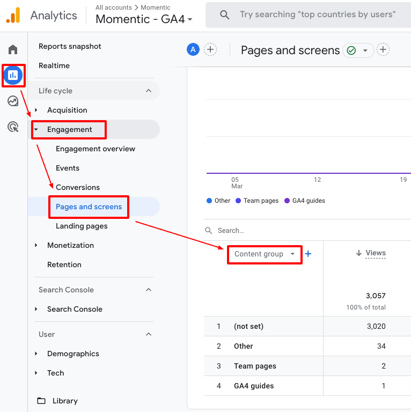
Task: Open Engagement overview report
Action: (96, 149)
